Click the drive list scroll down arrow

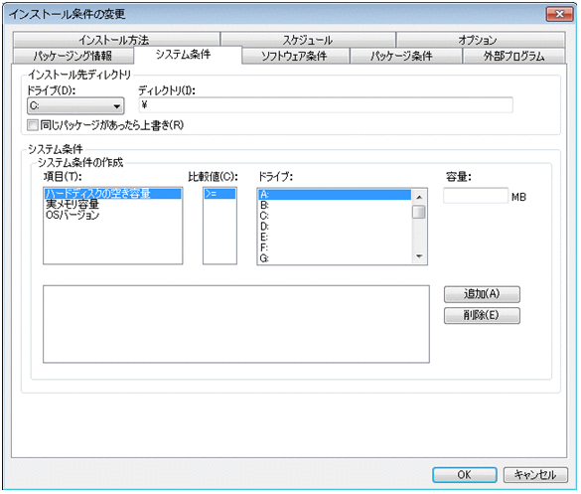[419, 256]
